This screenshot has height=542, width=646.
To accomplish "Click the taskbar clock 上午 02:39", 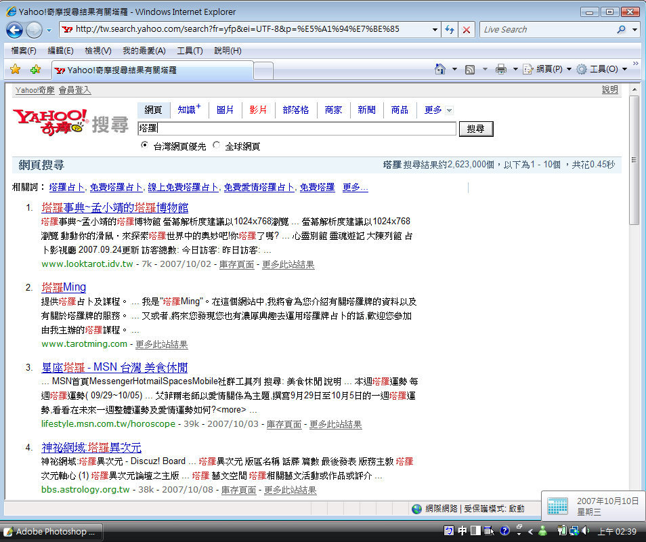I will [x=617, y=532].
